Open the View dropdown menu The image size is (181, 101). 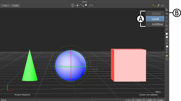click(x=5, y=6)
